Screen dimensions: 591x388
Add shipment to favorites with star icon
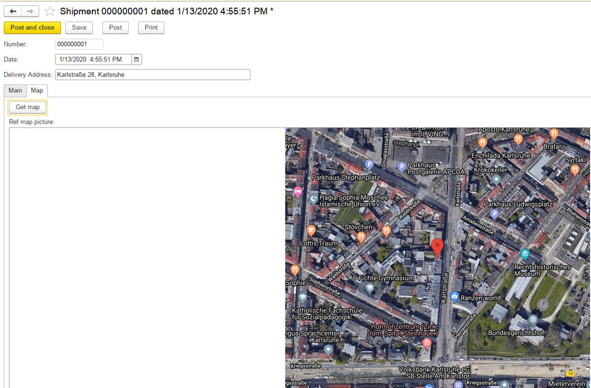coord(49,11)
